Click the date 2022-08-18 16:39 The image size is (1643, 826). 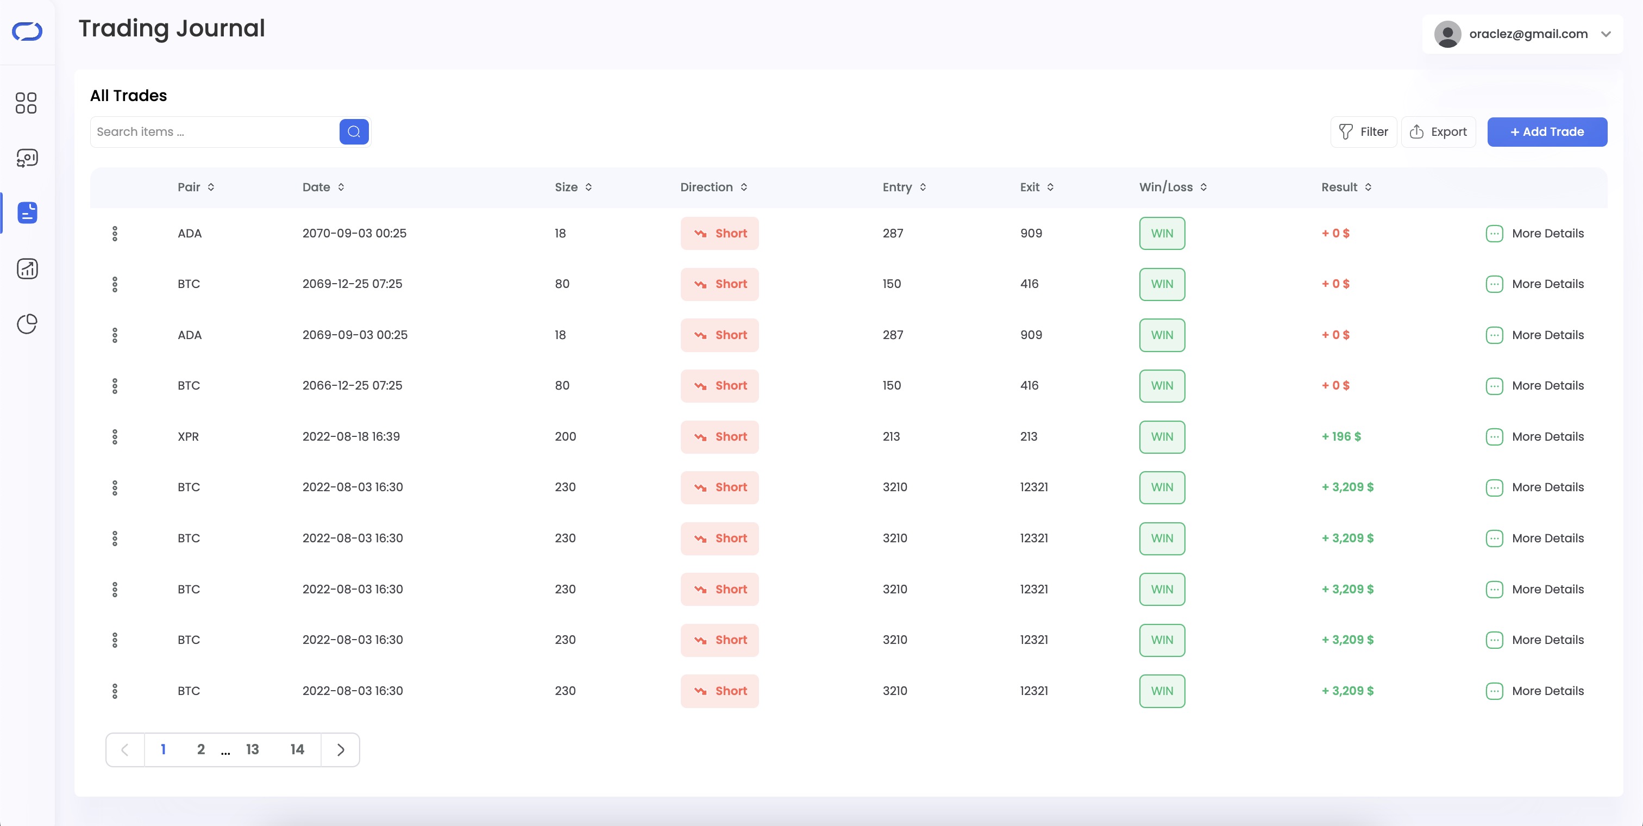pos(351,437)
